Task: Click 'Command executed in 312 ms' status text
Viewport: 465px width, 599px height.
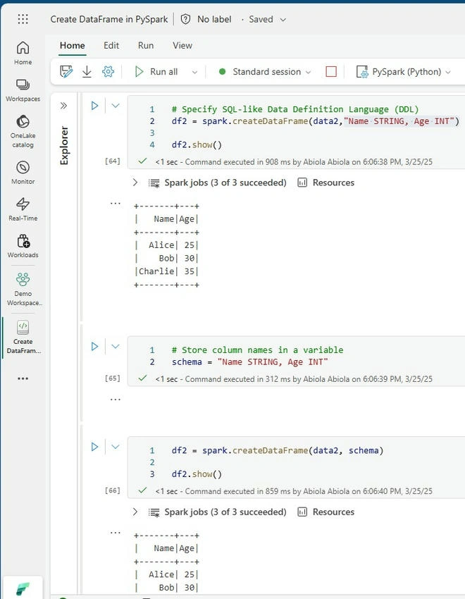Action: click(x=238, y=379)
